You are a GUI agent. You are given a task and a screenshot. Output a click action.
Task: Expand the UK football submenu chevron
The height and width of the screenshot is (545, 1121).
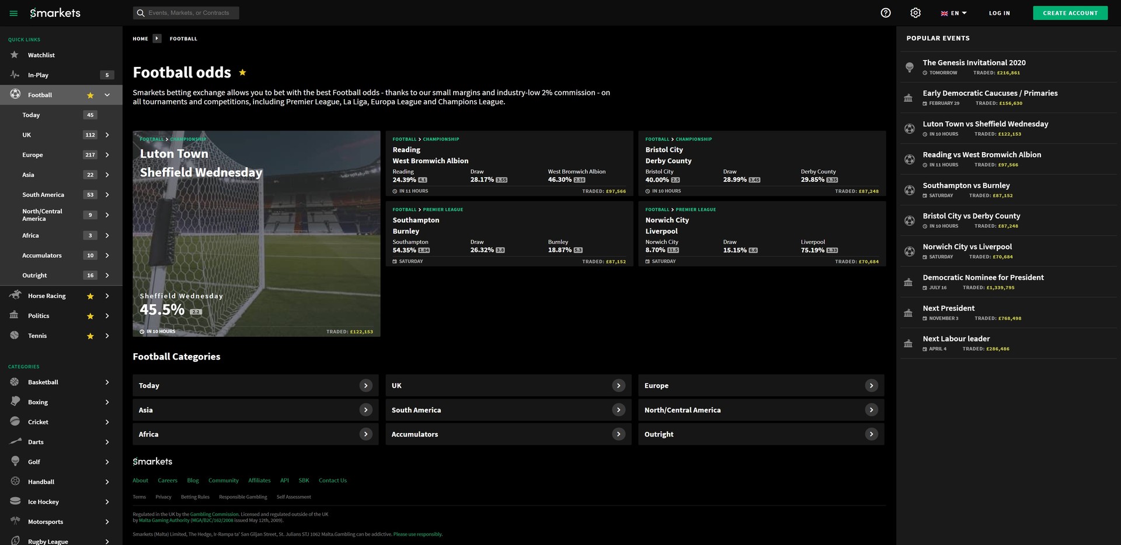click(107, 135)
